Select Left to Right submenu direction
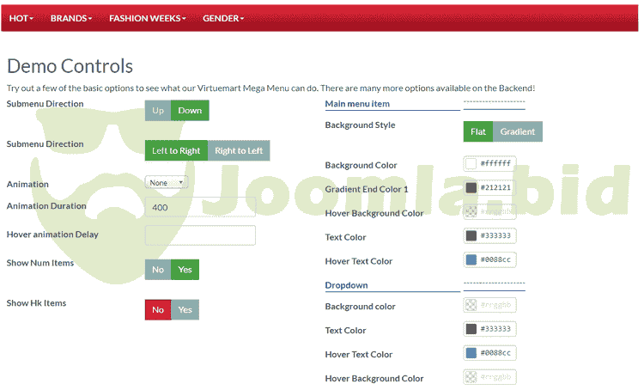The image size is (644, 390). click(x=176, y=151)
